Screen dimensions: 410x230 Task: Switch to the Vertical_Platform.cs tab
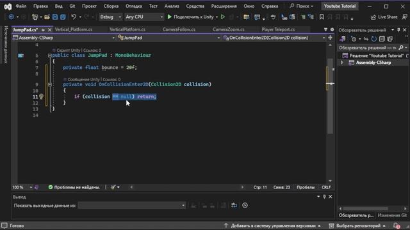pos(74,29)
